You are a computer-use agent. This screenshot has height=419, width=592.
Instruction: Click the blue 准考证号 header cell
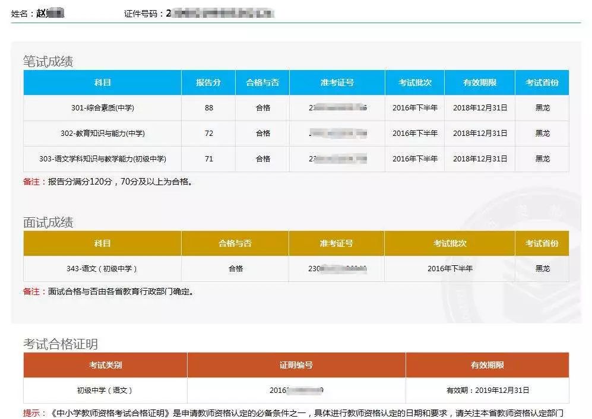(337, 82)
